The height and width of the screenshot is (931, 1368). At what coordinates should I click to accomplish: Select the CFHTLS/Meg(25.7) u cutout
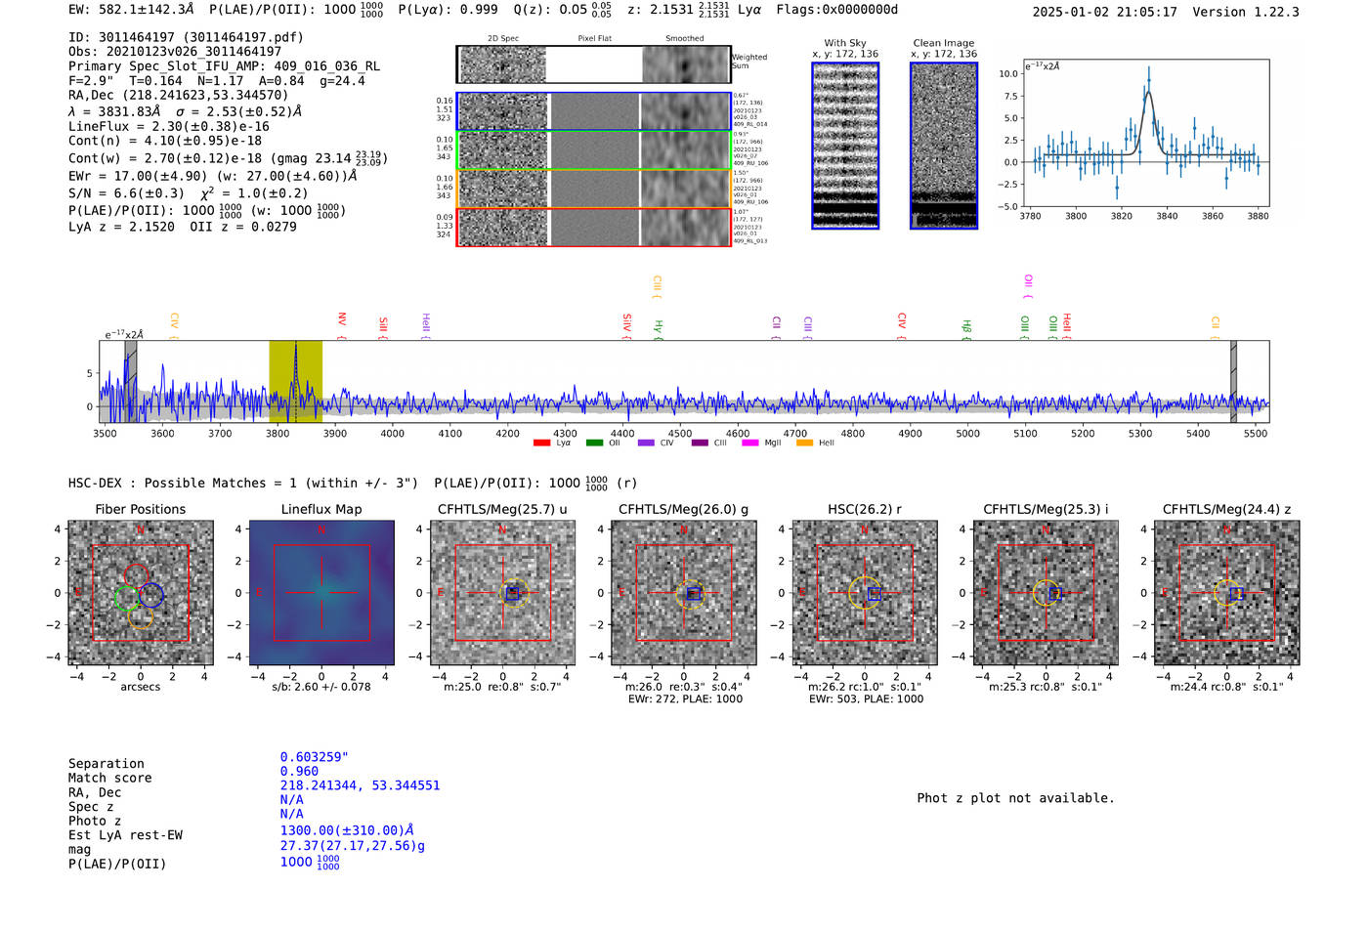(x=502, y=593)
